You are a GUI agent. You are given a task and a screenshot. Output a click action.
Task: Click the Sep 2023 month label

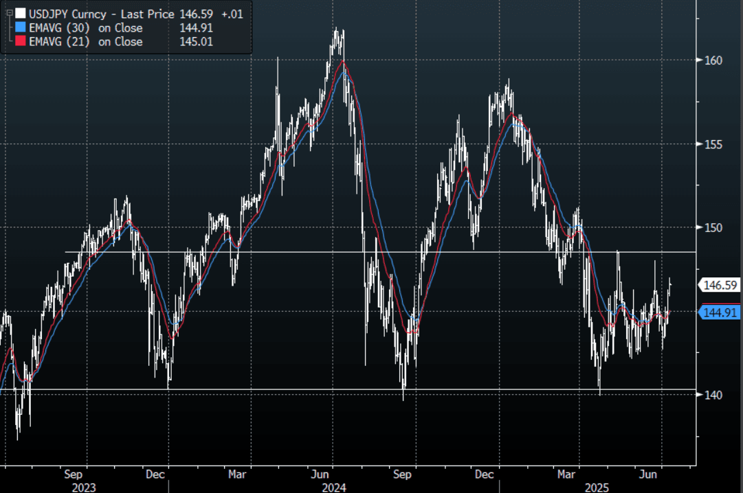coord(73,474)
